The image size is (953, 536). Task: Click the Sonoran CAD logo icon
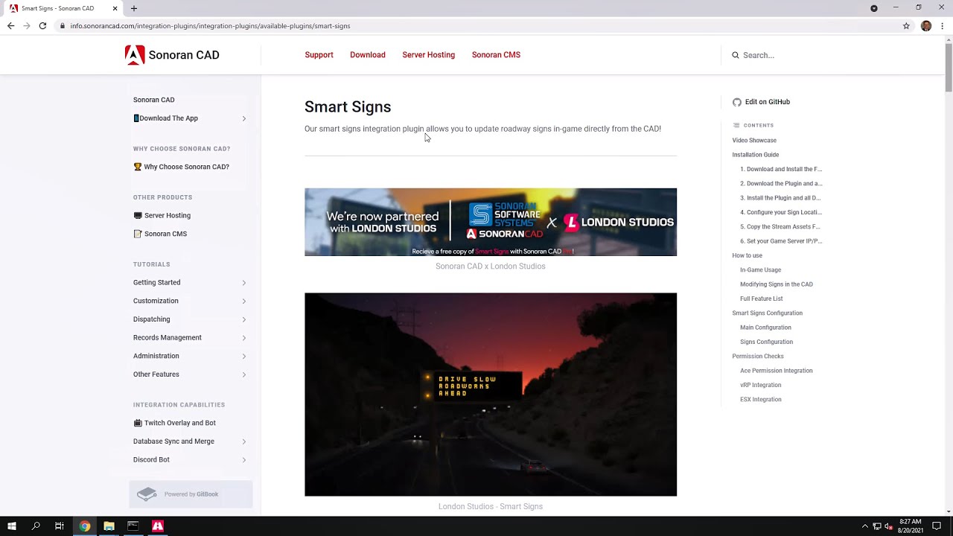coord(135,55)
